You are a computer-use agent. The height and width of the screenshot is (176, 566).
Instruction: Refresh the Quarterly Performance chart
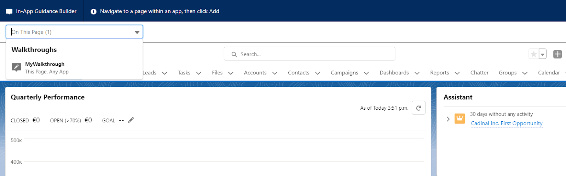418,108
